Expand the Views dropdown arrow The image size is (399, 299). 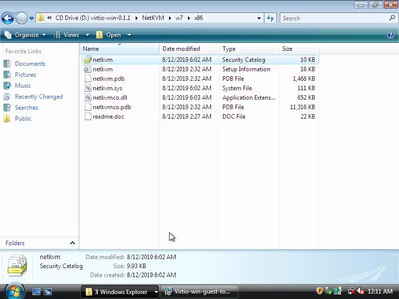click(87, 35)
